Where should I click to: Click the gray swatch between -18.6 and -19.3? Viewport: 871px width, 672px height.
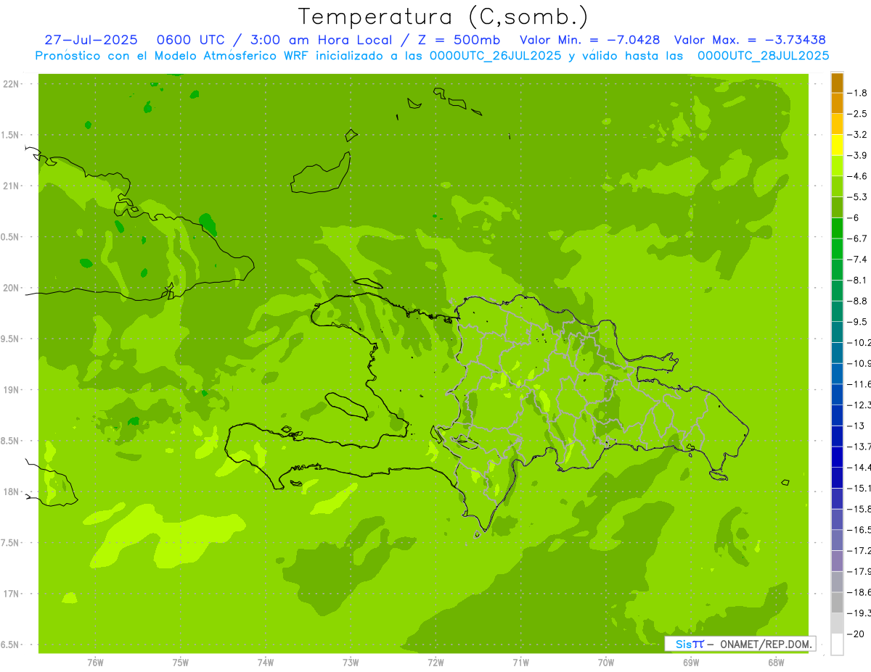pyautogui.click(x=837, y=602)
